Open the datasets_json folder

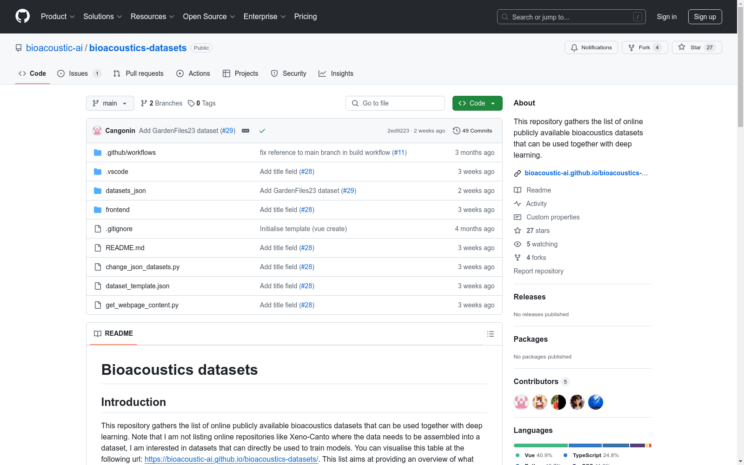click(x=126, y=191)
